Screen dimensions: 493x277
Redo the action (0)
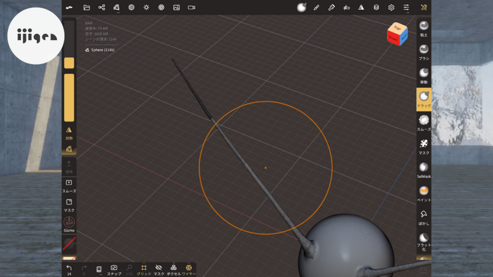click(x=84, y=270)
